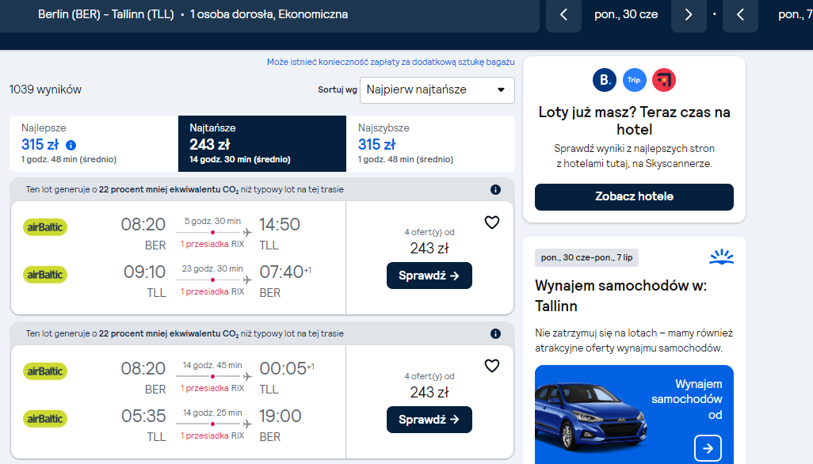
Task: Switch to the Najlepsze tab
Action: pyautogui.click(x=94, y=143)
